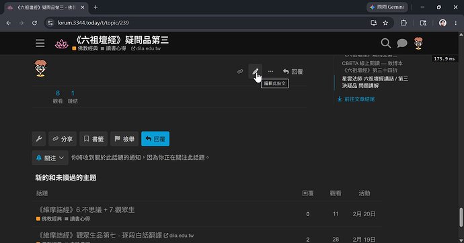Click the blue 回覆 reply button

tap(155, 139)
